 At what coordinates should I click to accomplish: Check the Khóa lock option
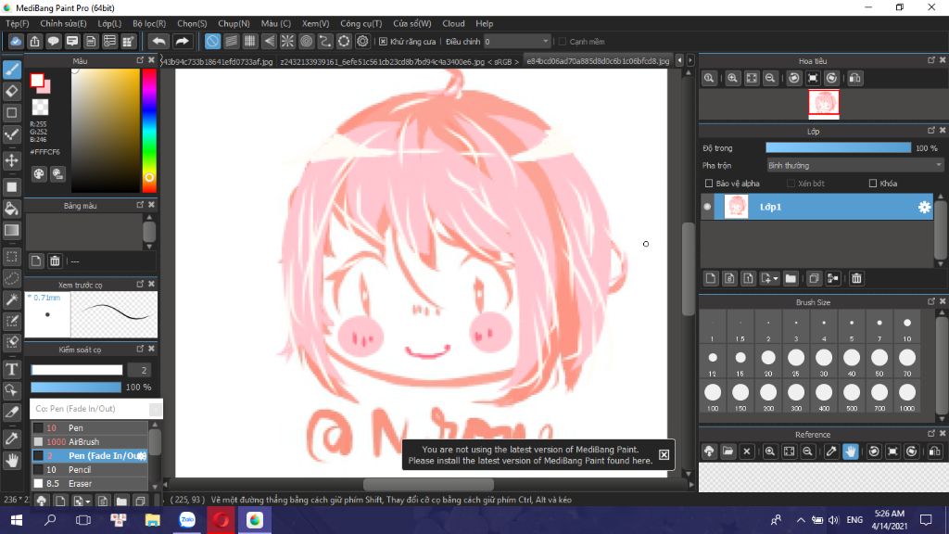873,184
